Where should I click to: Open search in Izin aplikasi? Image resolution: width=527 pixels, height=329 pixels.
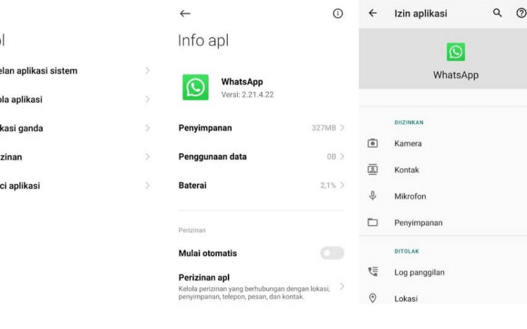[497, 13]
